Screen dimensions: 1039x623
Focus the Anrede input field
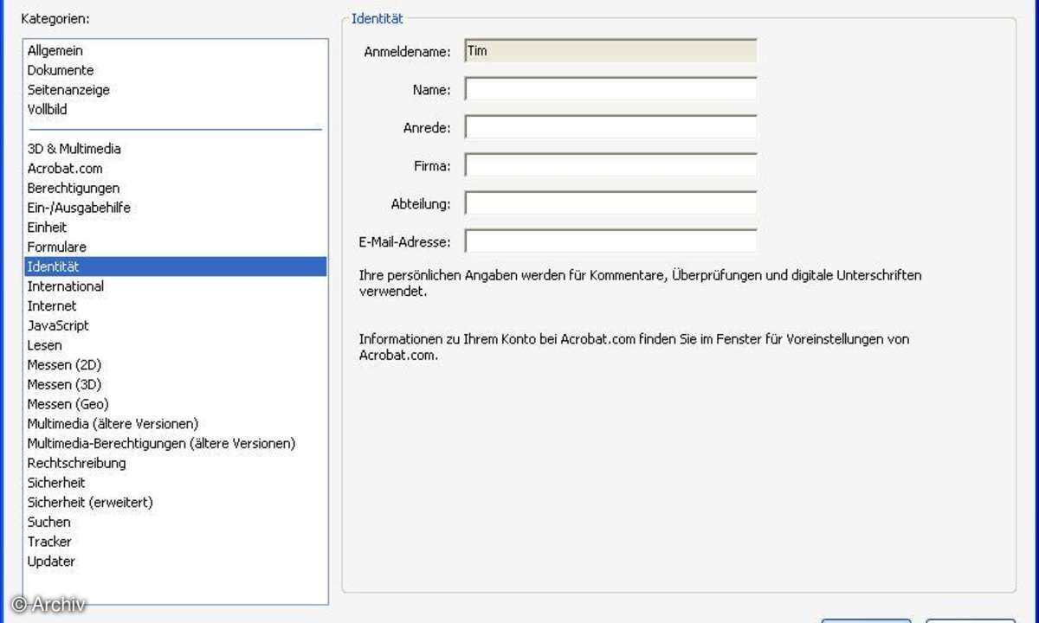[x=610, y=127]
